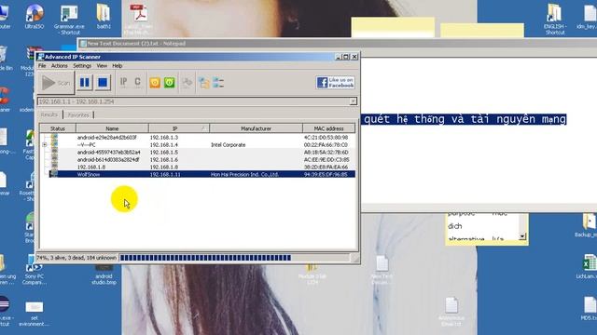597x335 pixels.
Task: Sort by the MAC address column header
Action: coord(328,128)
